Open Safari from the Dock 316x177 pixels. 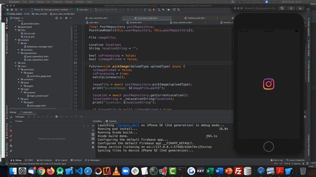pyautogui.click(x=88, y=171)
